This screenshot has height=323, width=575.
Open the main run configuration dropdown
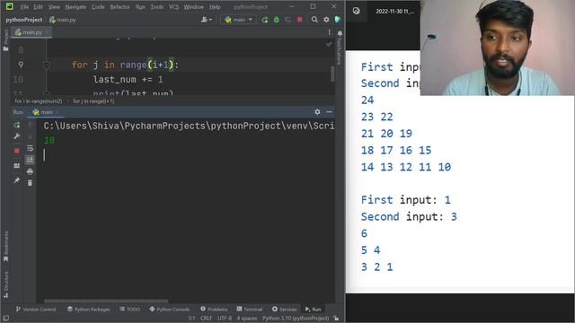coord(239,20)
